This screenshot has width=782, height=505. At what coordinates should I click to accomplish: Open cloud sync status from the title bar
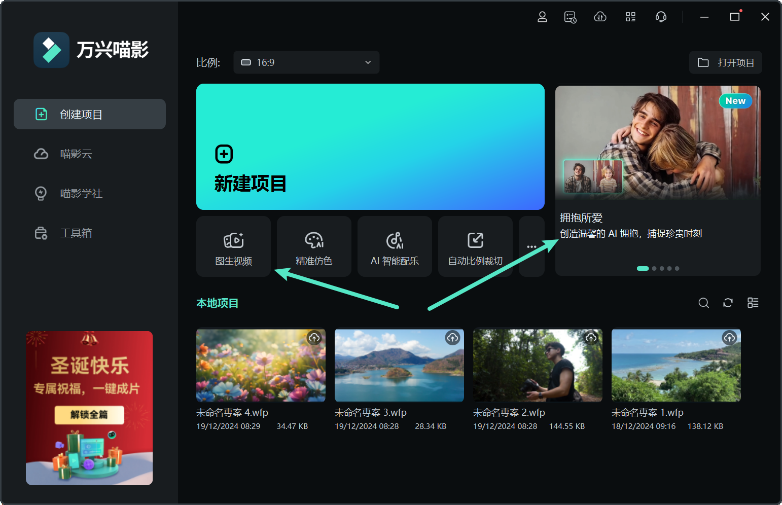(x=600, y=17)
